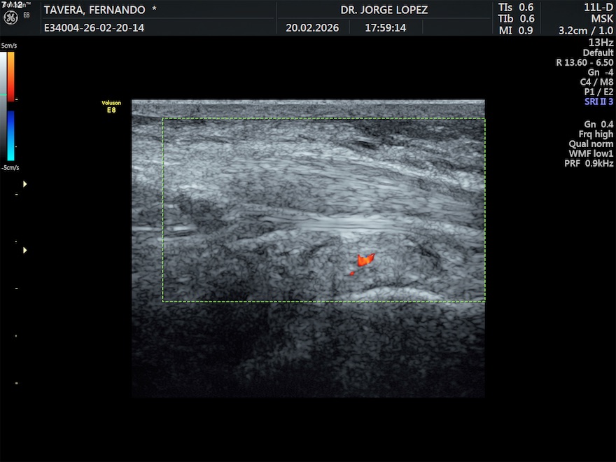
Task: Click the blue-cyan negative velocity color bar
Action: (x=11, y=136)
